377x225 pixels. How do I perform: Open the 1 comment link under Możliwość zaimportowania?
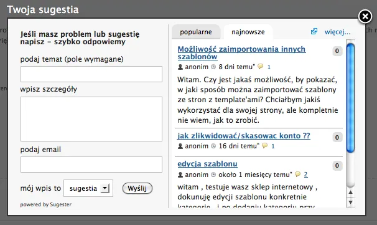[x=269, y=67]
